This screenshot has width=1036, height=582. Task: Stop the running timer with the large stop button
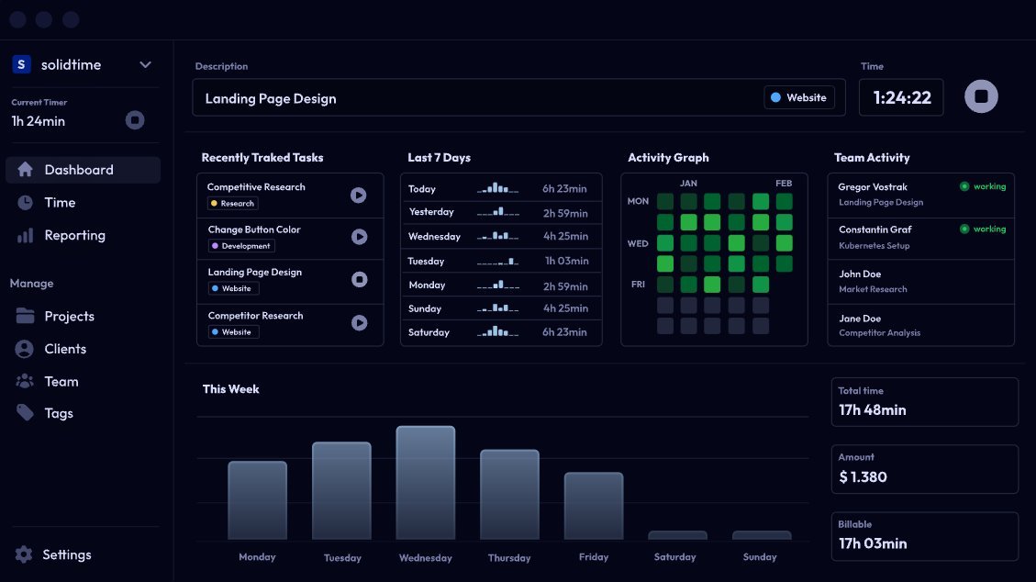tap(981, 96)
